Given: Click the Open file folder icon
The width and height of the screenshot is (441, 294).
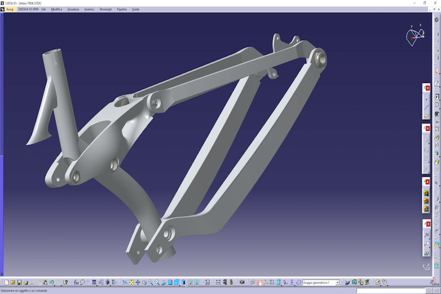Looking at the screenshot, I should tap(13, 283).
